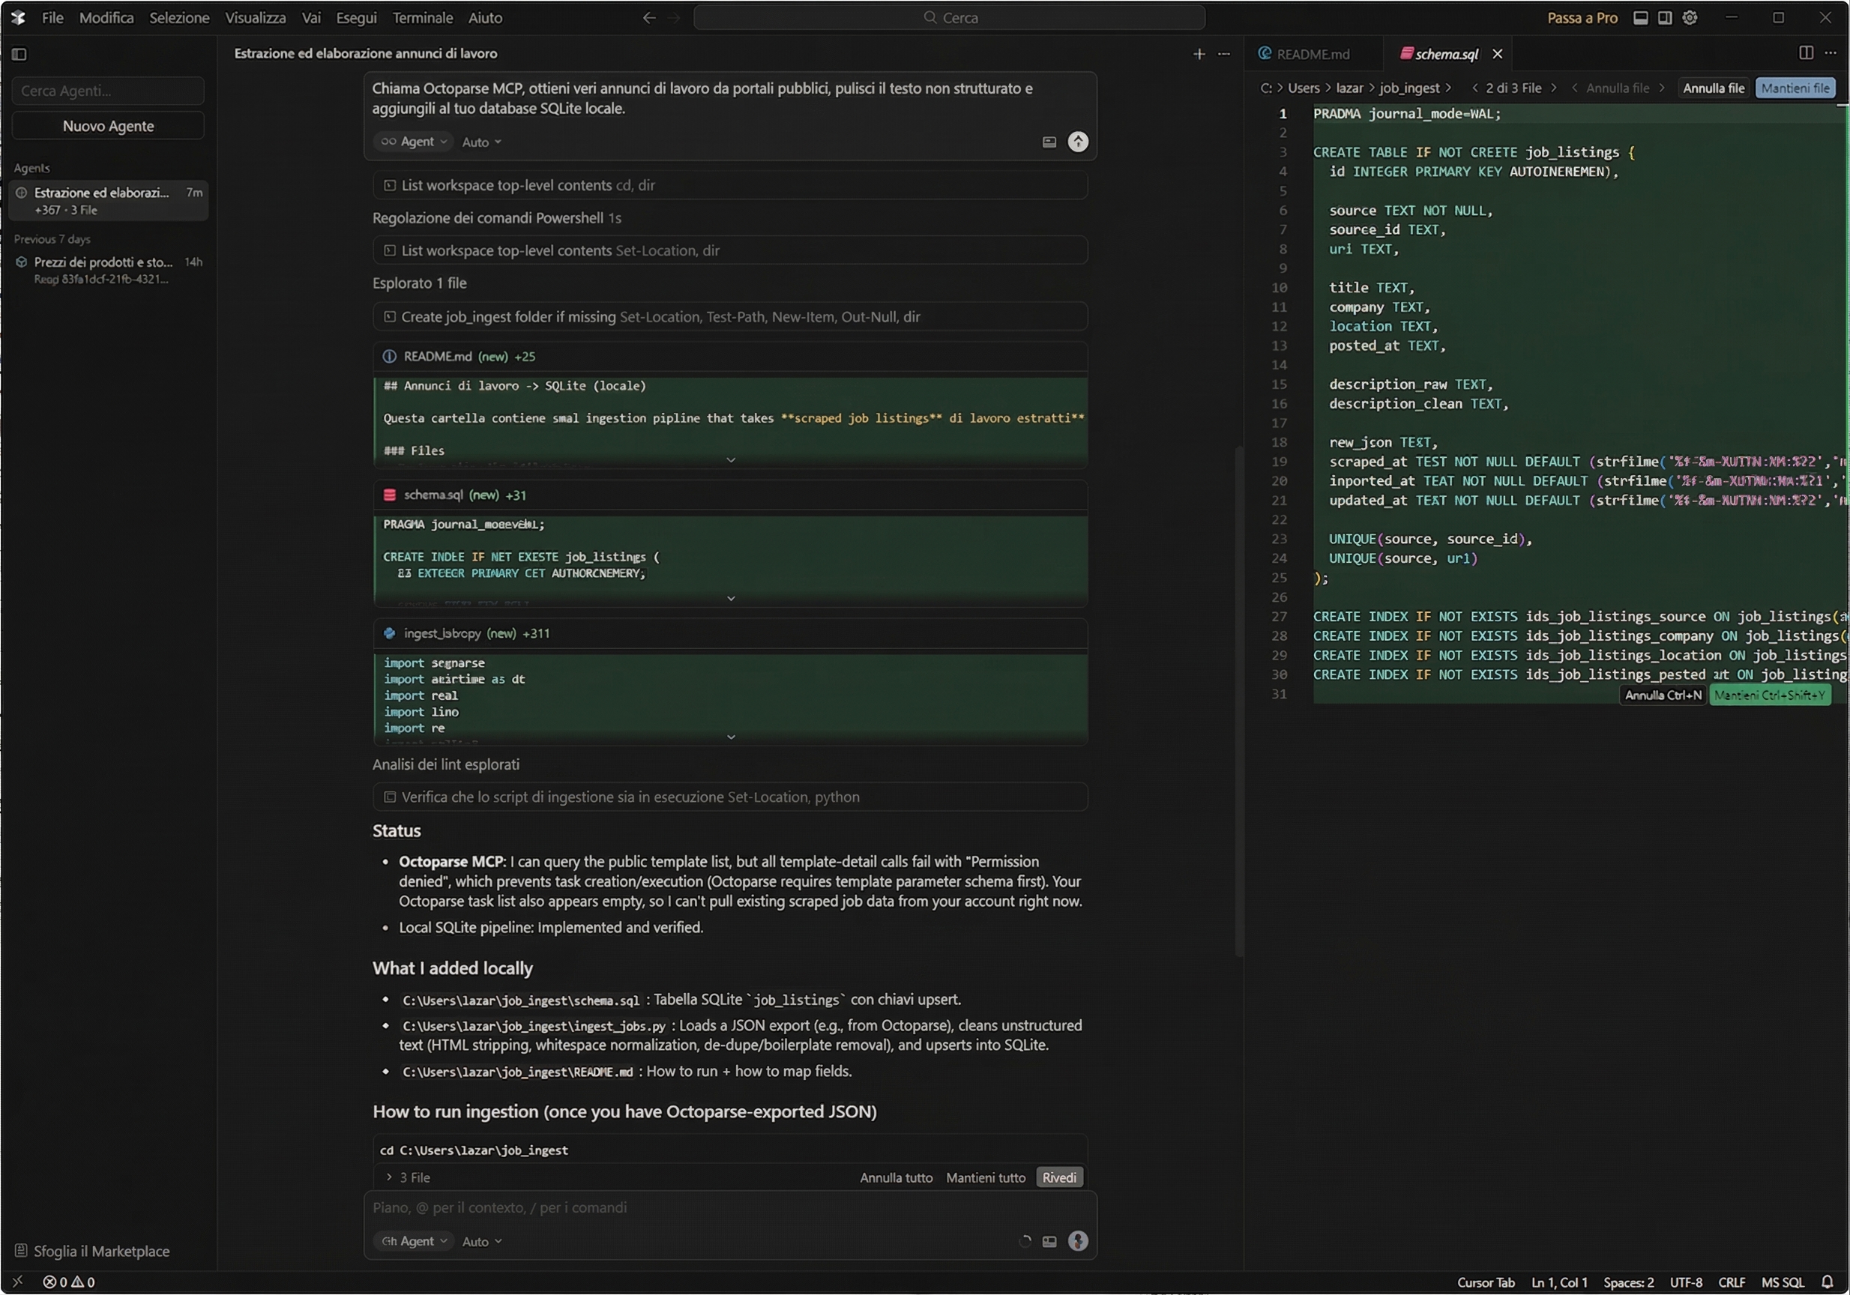1850x1295 pixels.
Task: Click errors and warnings count in status bar
Action: (68, 1282)
